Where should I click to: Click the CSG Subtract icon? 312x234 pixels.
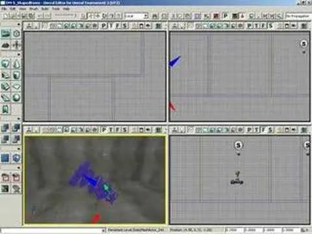point(16,127)
